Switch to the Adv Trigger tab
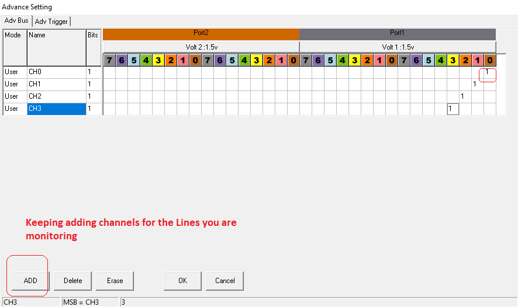Screen dimensions: 518x307 [x=51, y=22]
